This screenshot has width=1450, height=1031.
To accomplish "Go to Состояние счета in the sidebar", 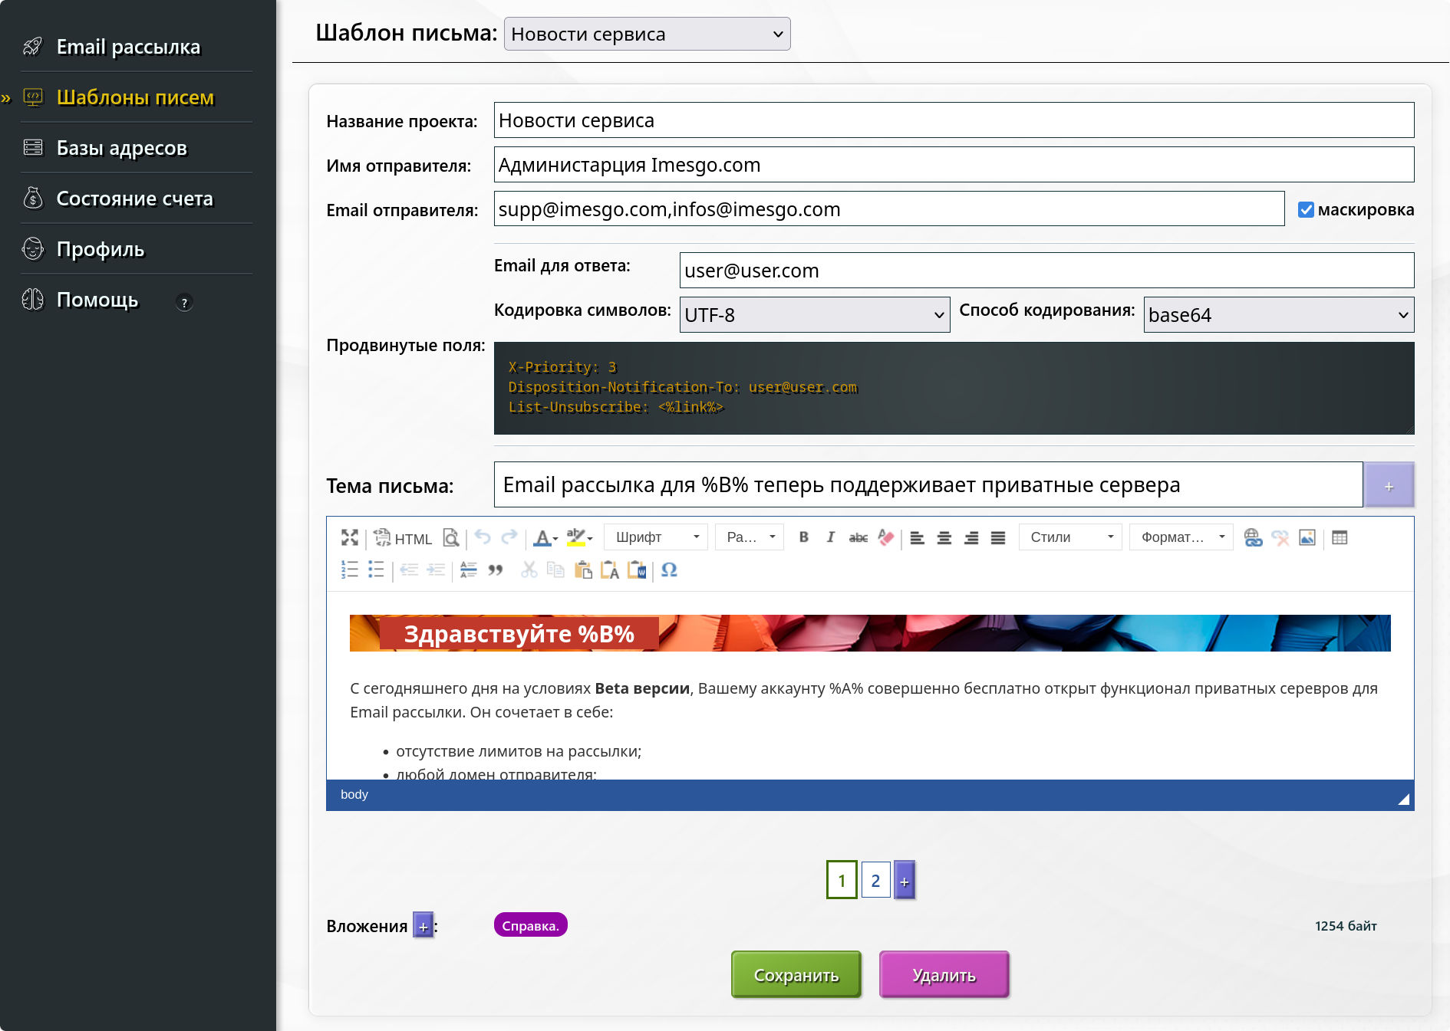I will point(134,199).
